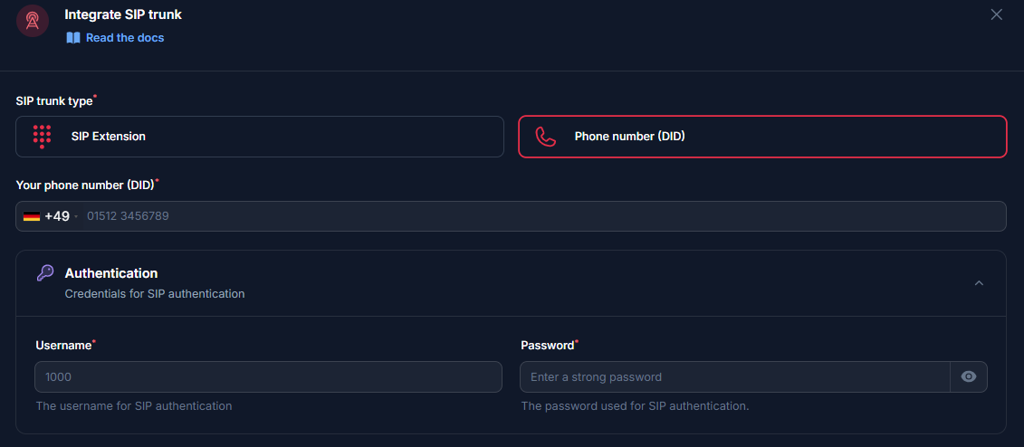The width and height of the screenshot is (1024, 447).
Task: Choose the Phone number (DID) trunk type
Action: click(761, 137)
